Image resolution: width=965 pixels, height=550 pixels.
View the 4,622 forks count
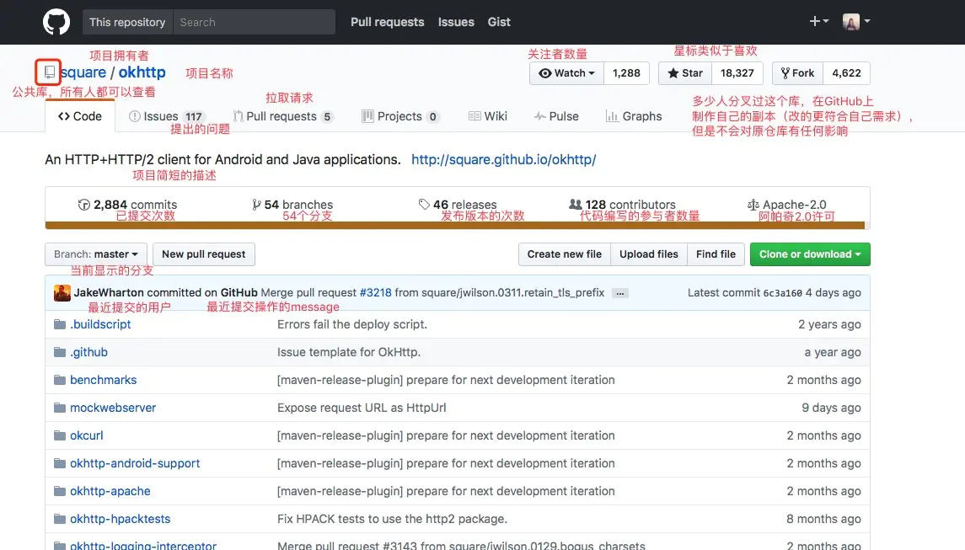pos(847,73)
